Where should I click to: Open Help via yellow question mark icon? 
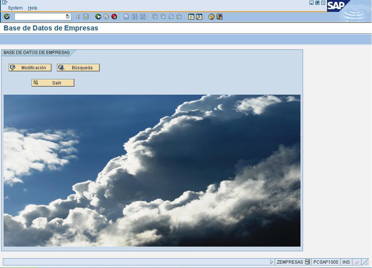point(211,17)
